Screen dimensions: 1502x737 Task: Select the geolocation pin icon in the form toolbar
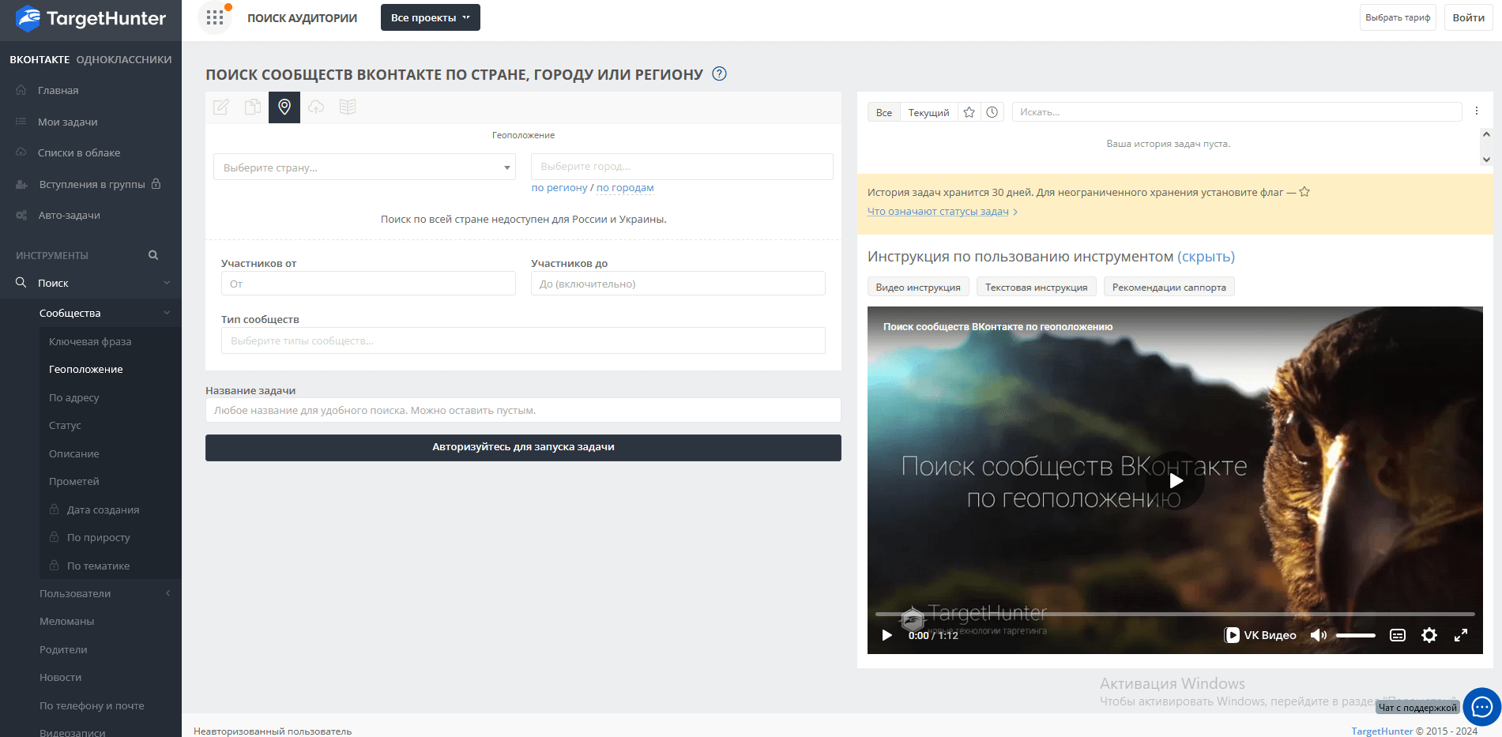click(284, 107)
